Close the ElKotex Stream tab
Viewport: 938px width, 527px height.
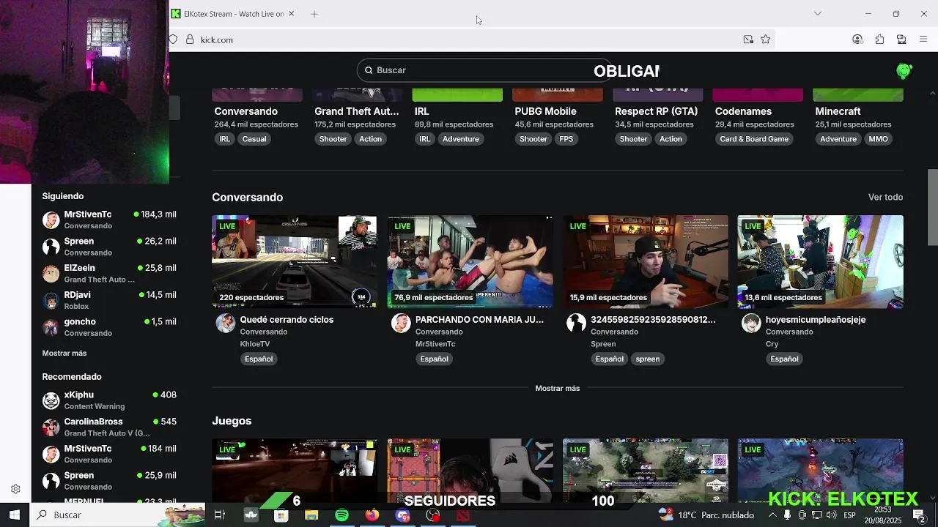[291, 14]
